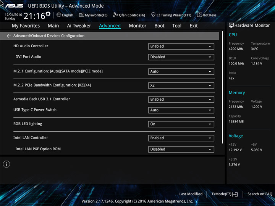The image size is (275, 206).
Task: Switch to the Tool tab
Action: click(177, 26)
